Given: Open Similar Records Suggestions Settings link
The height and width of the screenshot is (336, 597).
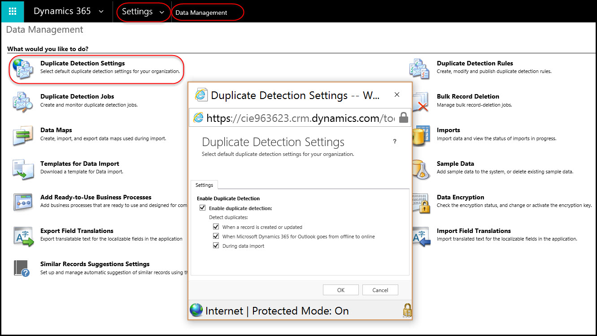Looking at the screenshot, I should (x=95, y=264).
